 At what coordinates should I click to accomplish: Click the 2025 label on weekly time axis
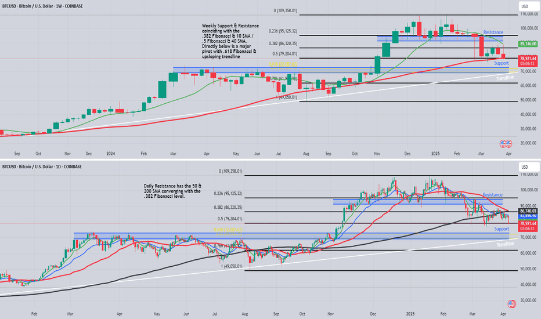[435, 154]
